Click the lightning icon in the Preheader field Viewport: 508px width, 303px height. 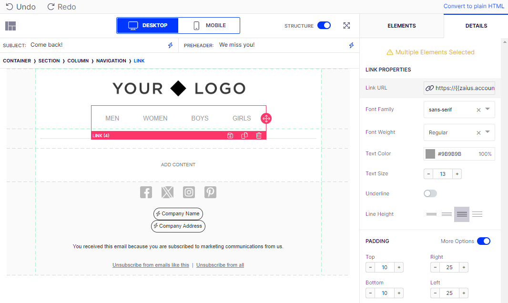351,45
